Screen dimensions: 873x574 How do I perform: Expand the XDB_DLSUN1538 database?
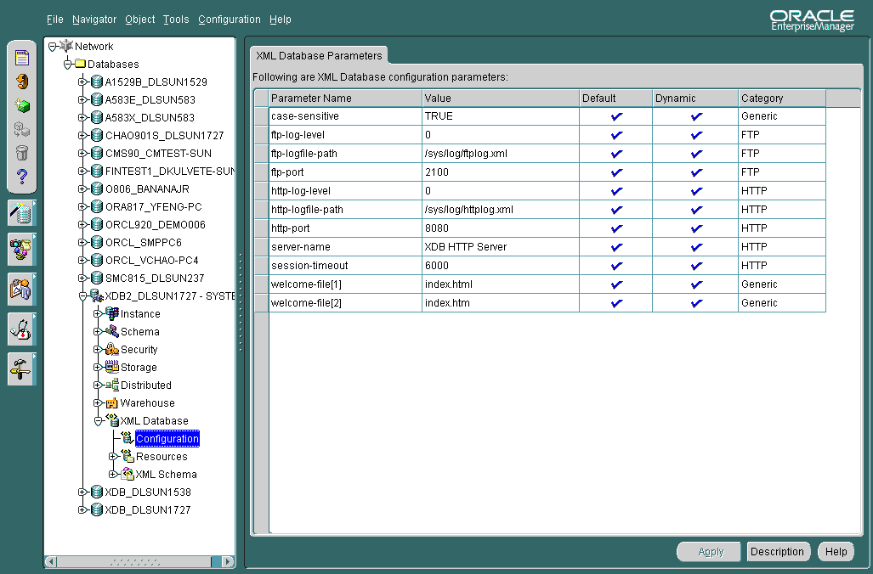(x=82, y=492)
